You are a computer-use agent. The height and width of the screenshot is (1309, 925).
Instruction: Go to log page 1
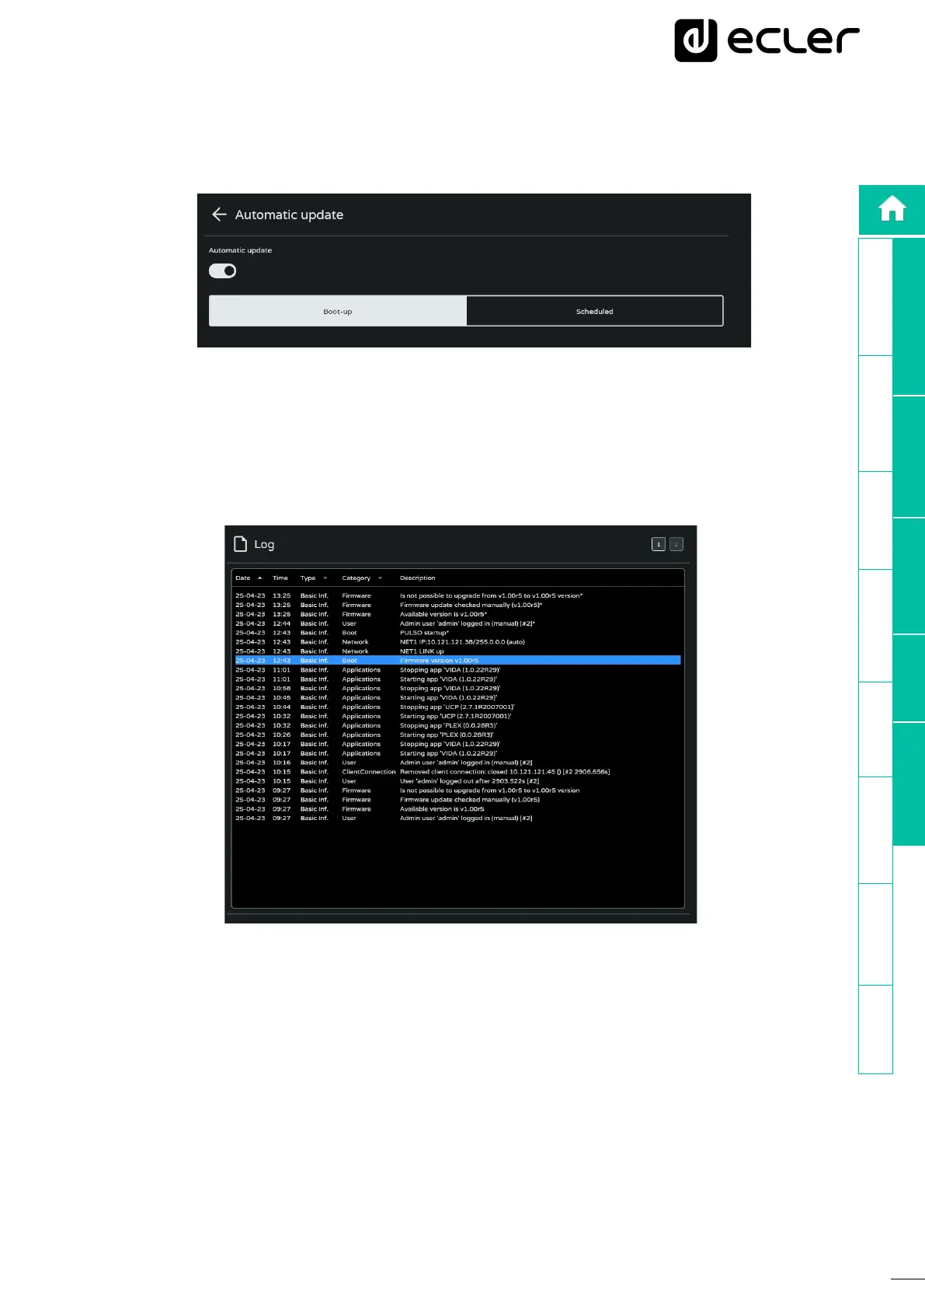click(659, 544)
